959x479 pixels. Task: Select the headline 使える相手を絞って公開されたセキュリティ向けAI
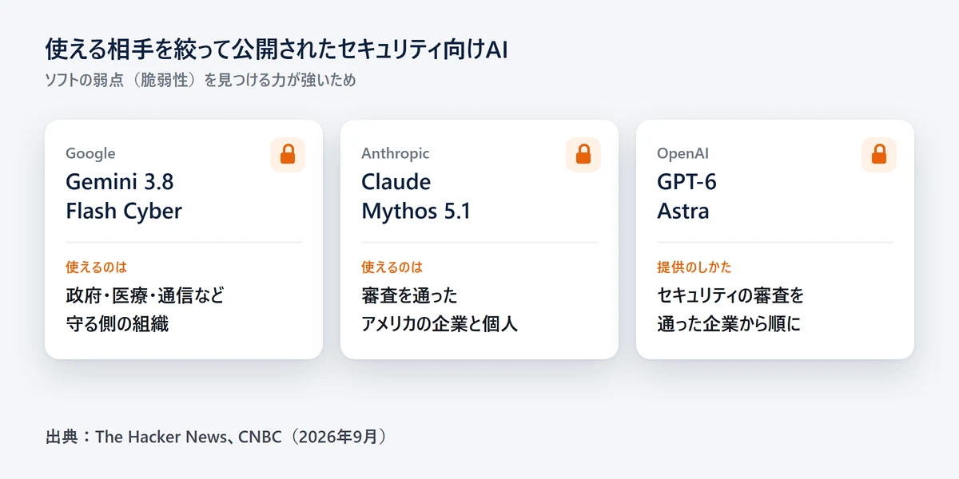coord(277,50)
